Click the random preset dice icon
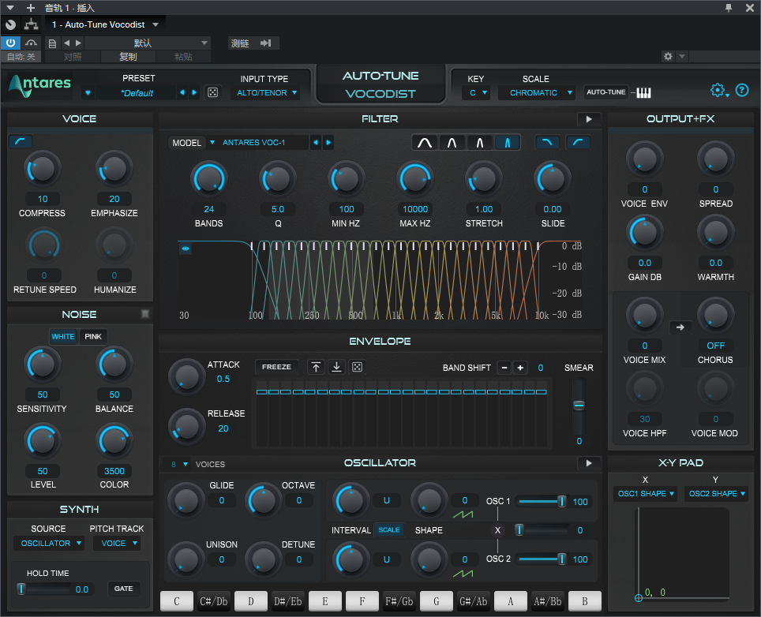Image resolution: width=761 pixels, height=617 pixels. 212,92
